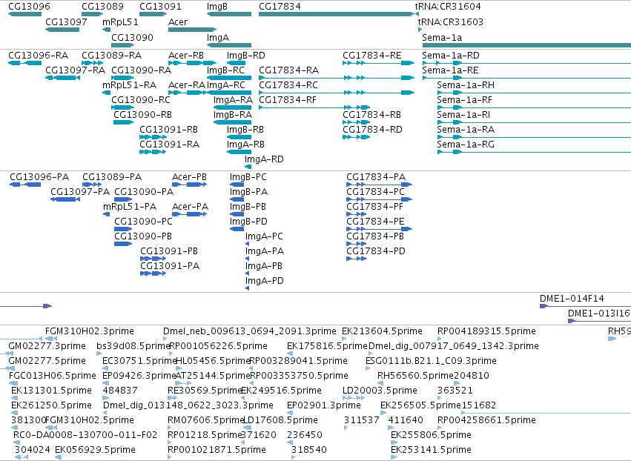The height and width of the screenshot is (461, 631).
Task: Select the Sema-1a-RH transcript label
Action: pyautogui.click(x=466, y=85)
